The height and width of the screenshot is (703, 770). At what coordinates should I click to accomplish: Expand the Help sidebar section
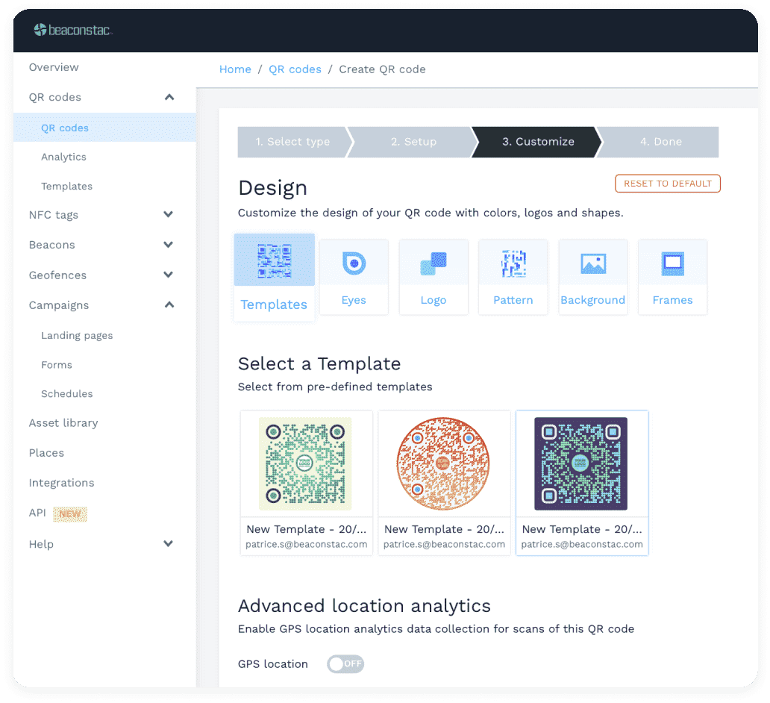169,543
